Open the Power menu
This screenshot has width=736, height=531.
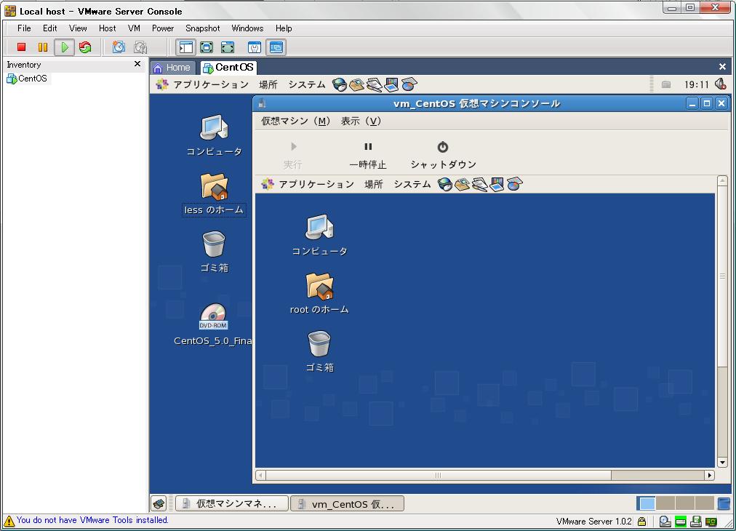(x=162, y=28)
